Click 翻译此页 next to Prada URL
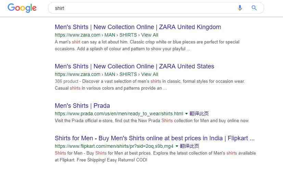283x169 pixels. 199,114
